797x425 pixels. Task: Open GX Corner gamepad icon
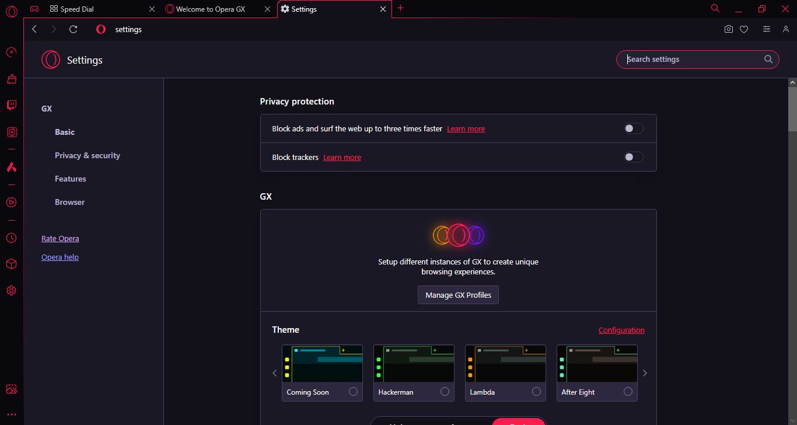click(x=34, y=9)
